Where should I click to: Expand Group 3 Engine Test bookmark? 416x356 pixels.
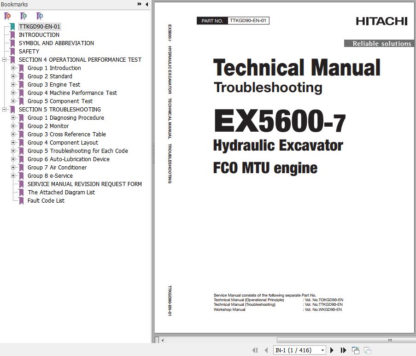coord(13,85)
